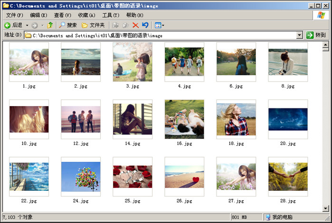Click inside the address path field
The height and width of the screenshot is (223, 332).
tap(161, 36)
